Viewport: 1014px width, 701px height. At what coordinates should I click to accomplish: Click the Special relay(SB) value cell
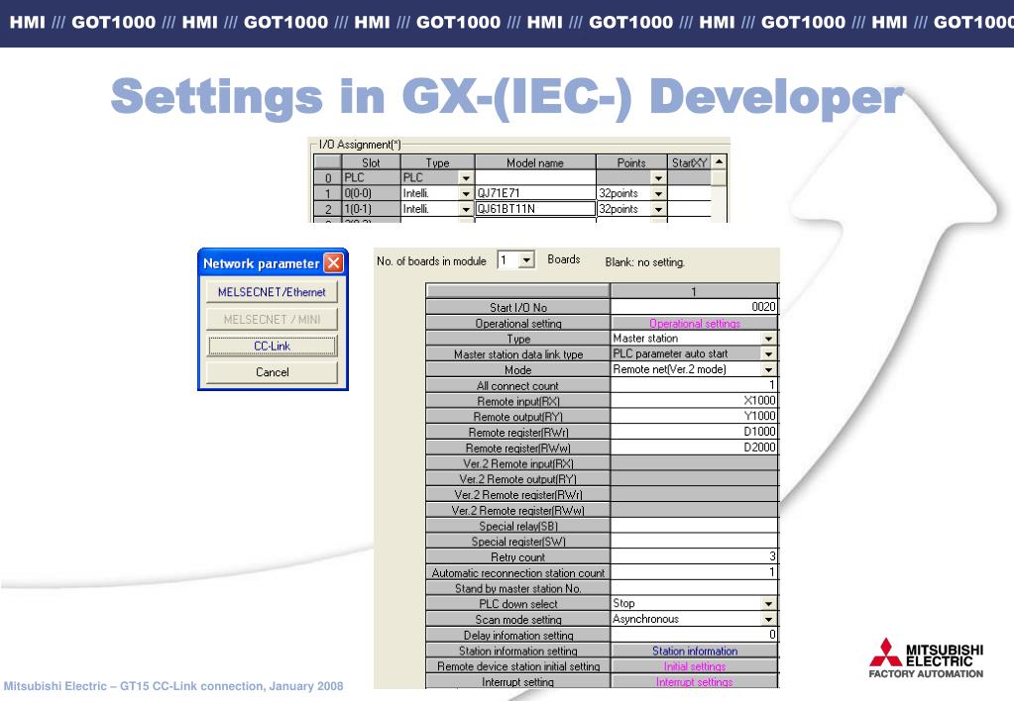(x=695, y=526)
